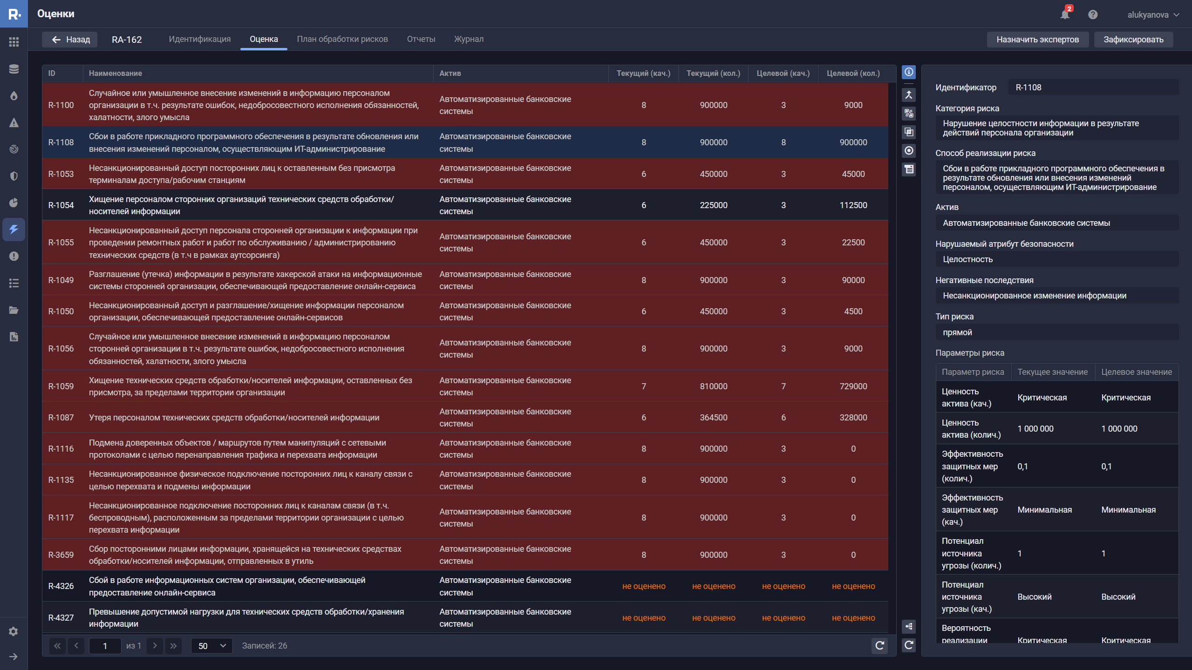Switch to План обработки рисков tab
This screenshot has width=1192, height=670.
coord(342,39)
